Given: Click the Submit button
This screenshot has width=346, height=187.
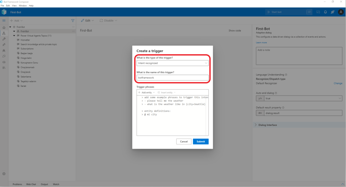Looking at the screenshot, I should (x=201, y=141).
